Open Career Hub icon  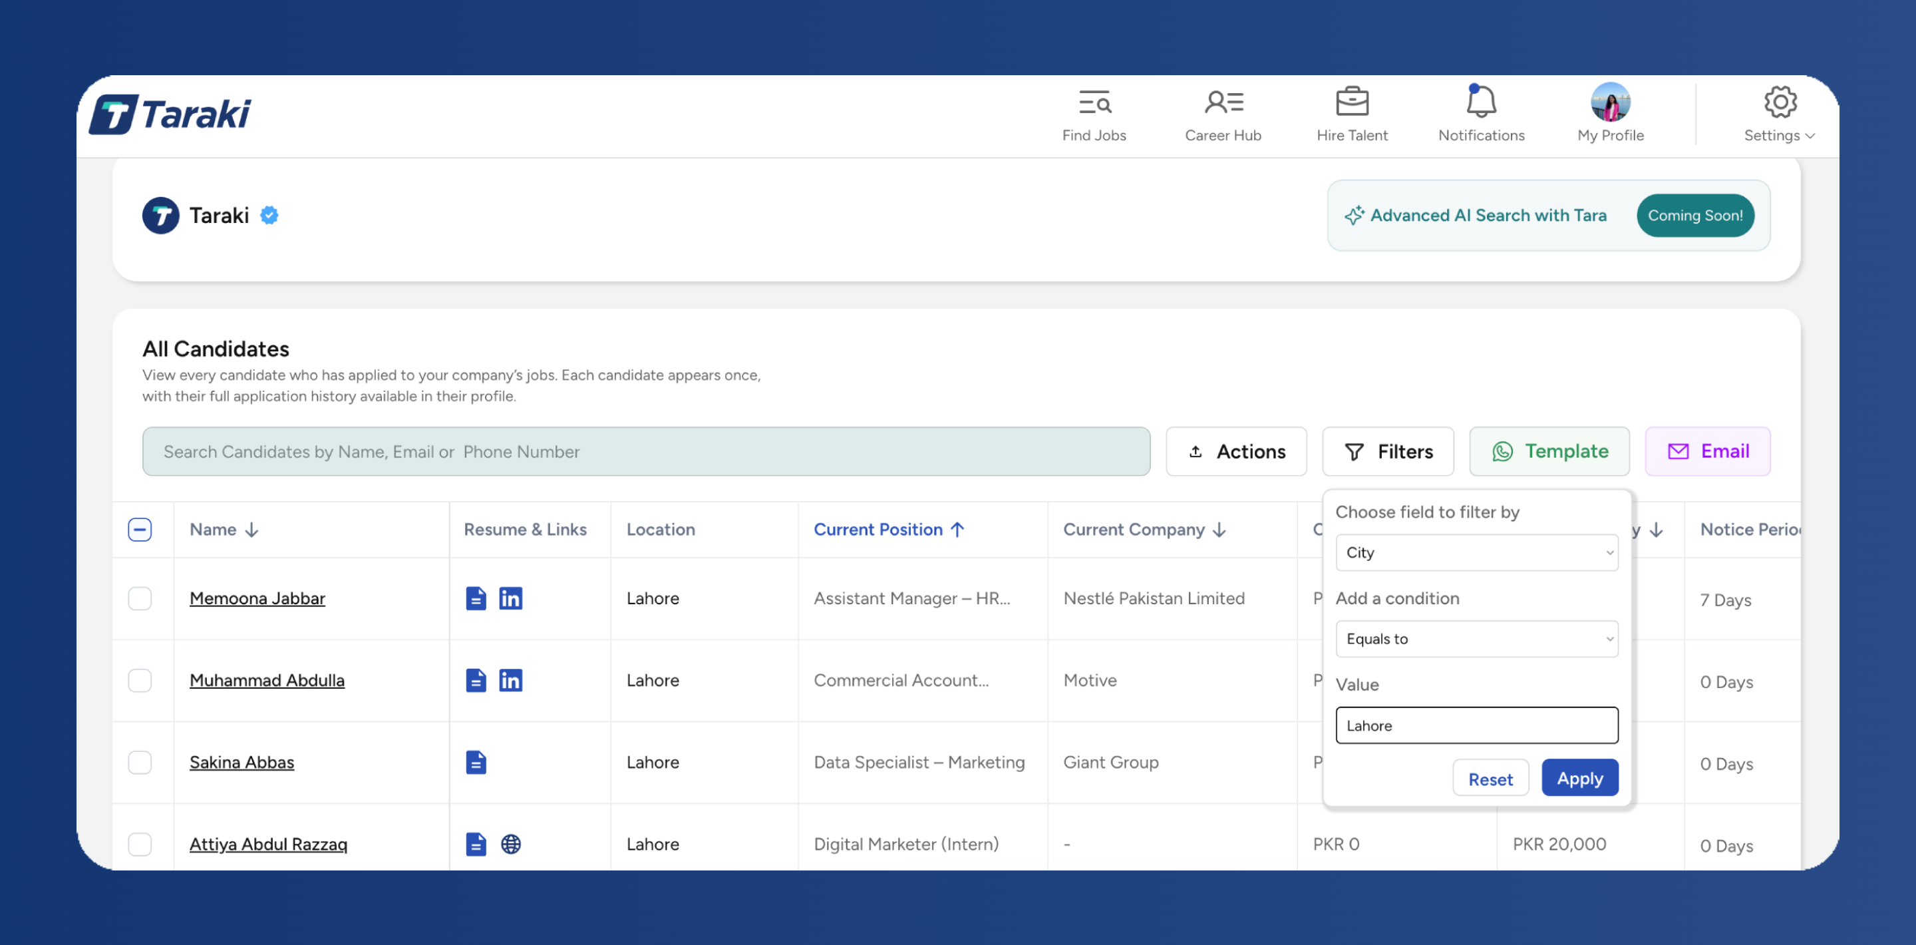tap(1223, 102)
